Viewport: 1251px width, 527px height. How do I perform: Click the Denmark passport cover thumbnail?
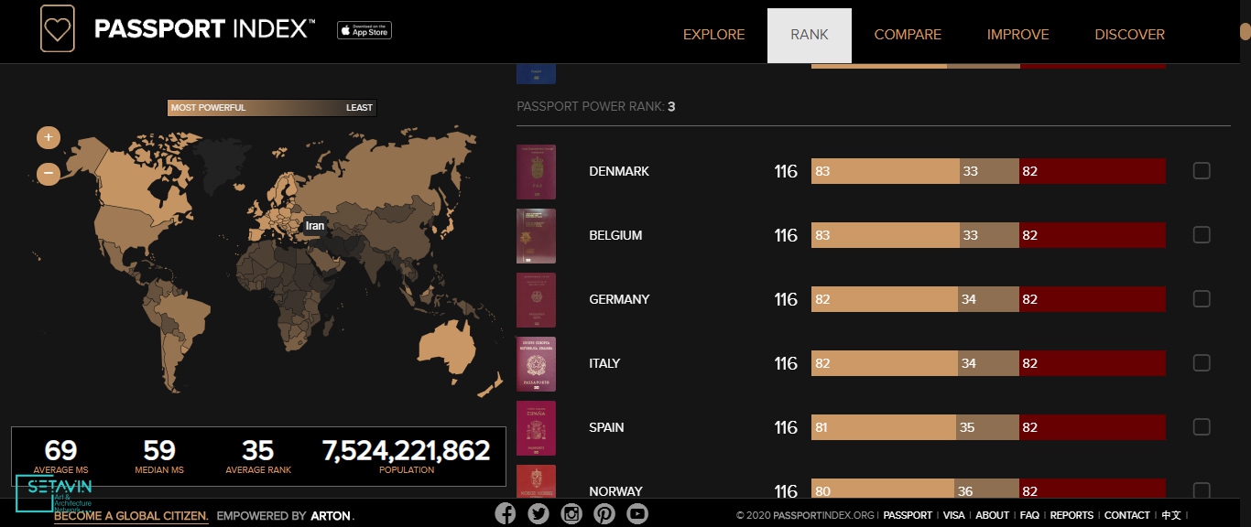(x=536, y=172)
